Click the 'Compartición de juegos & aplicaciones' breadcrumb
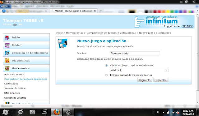 click(111, 33)
